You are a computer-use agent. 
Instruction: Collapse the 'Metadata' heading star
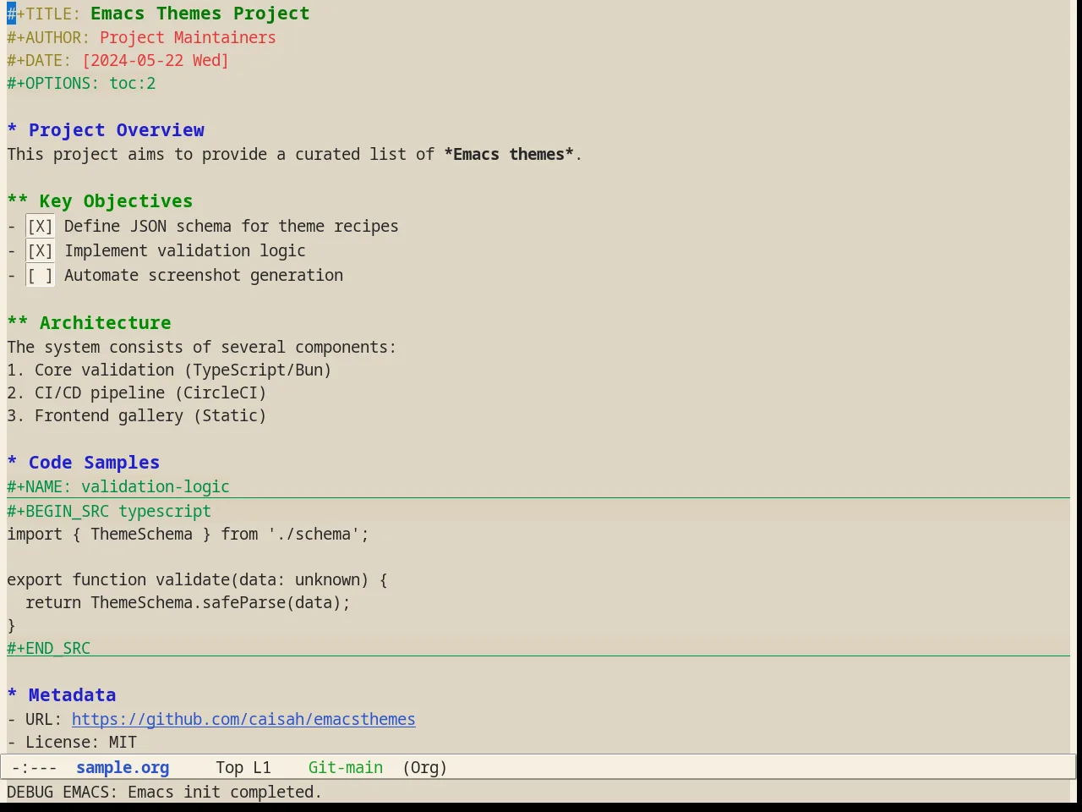coord(12,695)
